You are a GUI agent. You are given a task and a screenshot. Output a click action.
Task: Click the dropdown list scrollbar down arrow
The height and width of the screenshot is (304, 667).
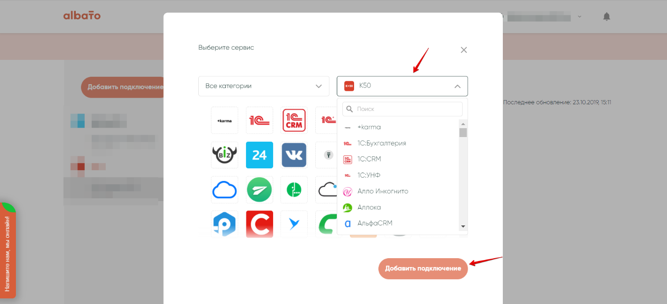tap(463, 226)
